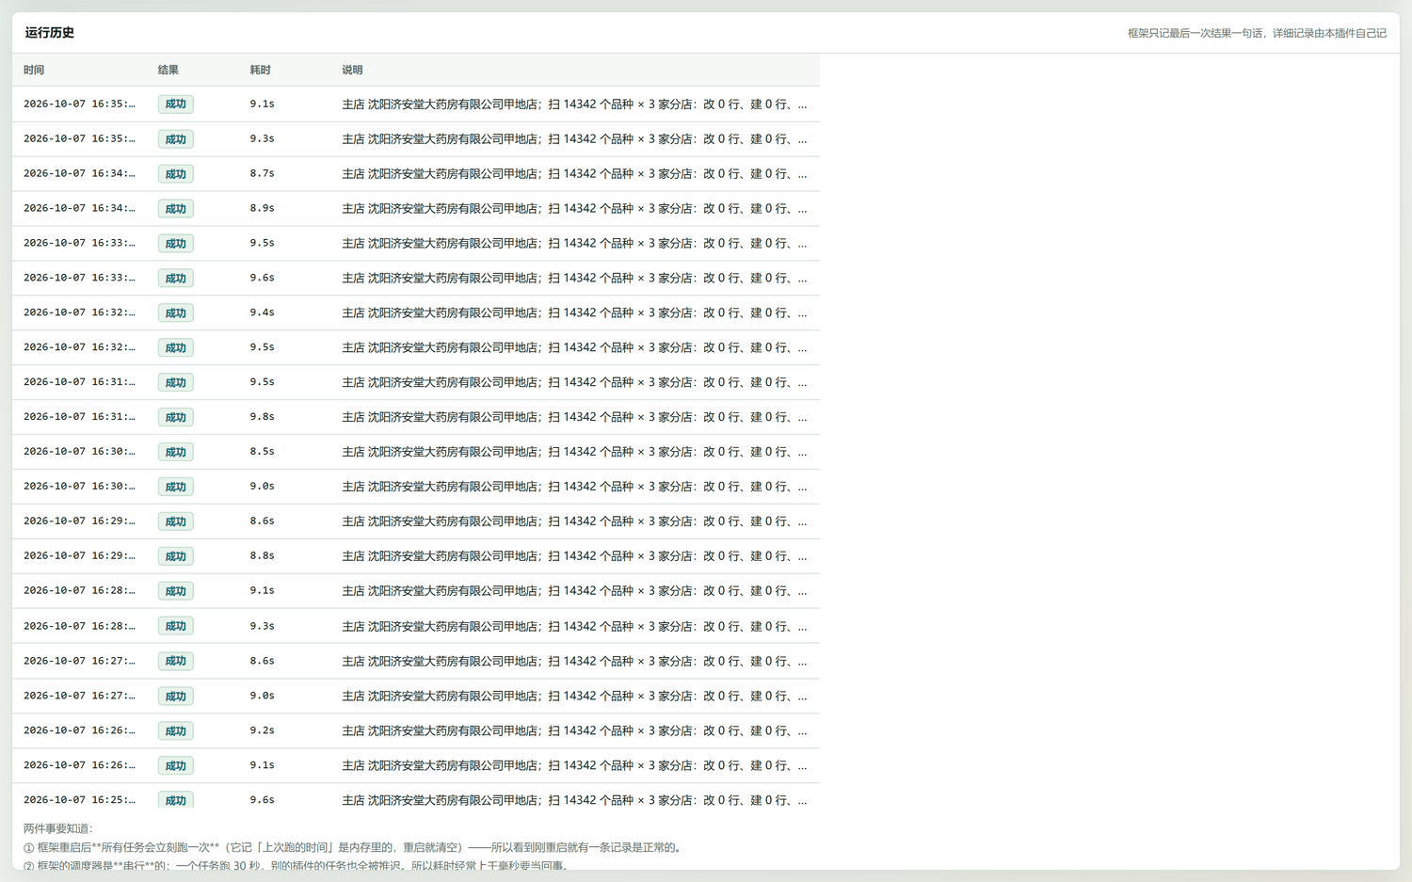Image resolution: width=1412 pixels, height=882 pixels.
Task: Click the 结果 column header
Action: pyautogui.click(x=168, y=70)
